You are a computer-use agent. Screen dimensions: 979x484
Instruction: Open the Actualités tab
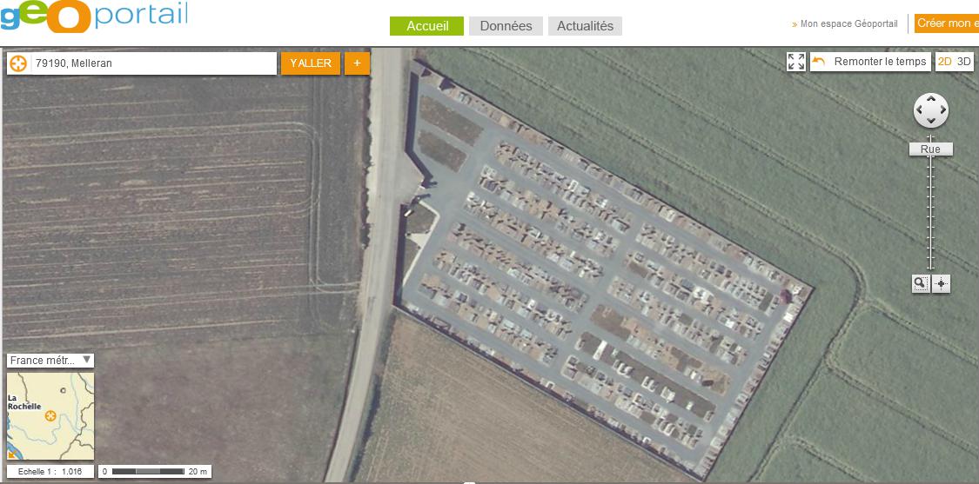585,26
